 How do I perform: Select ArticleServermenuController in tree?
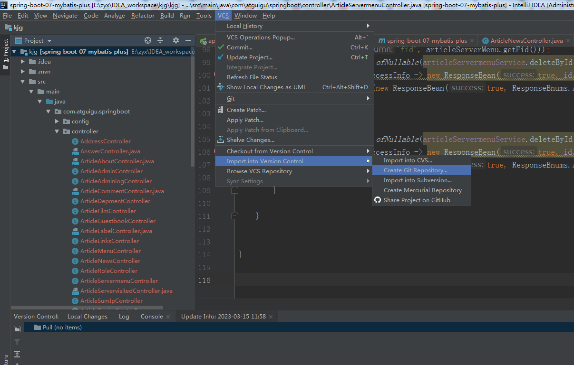[119, 281]
